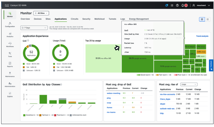Go to the Devices tab
Image resolution: width=214 pixels, height=127 pixels.
(38, 19)
